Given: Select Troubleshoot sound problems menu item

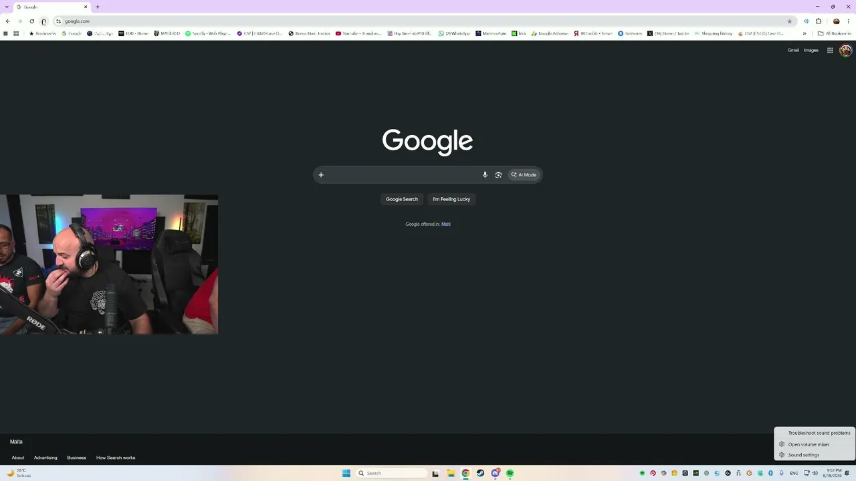Looking at the screenshot, I should point(815,433).
